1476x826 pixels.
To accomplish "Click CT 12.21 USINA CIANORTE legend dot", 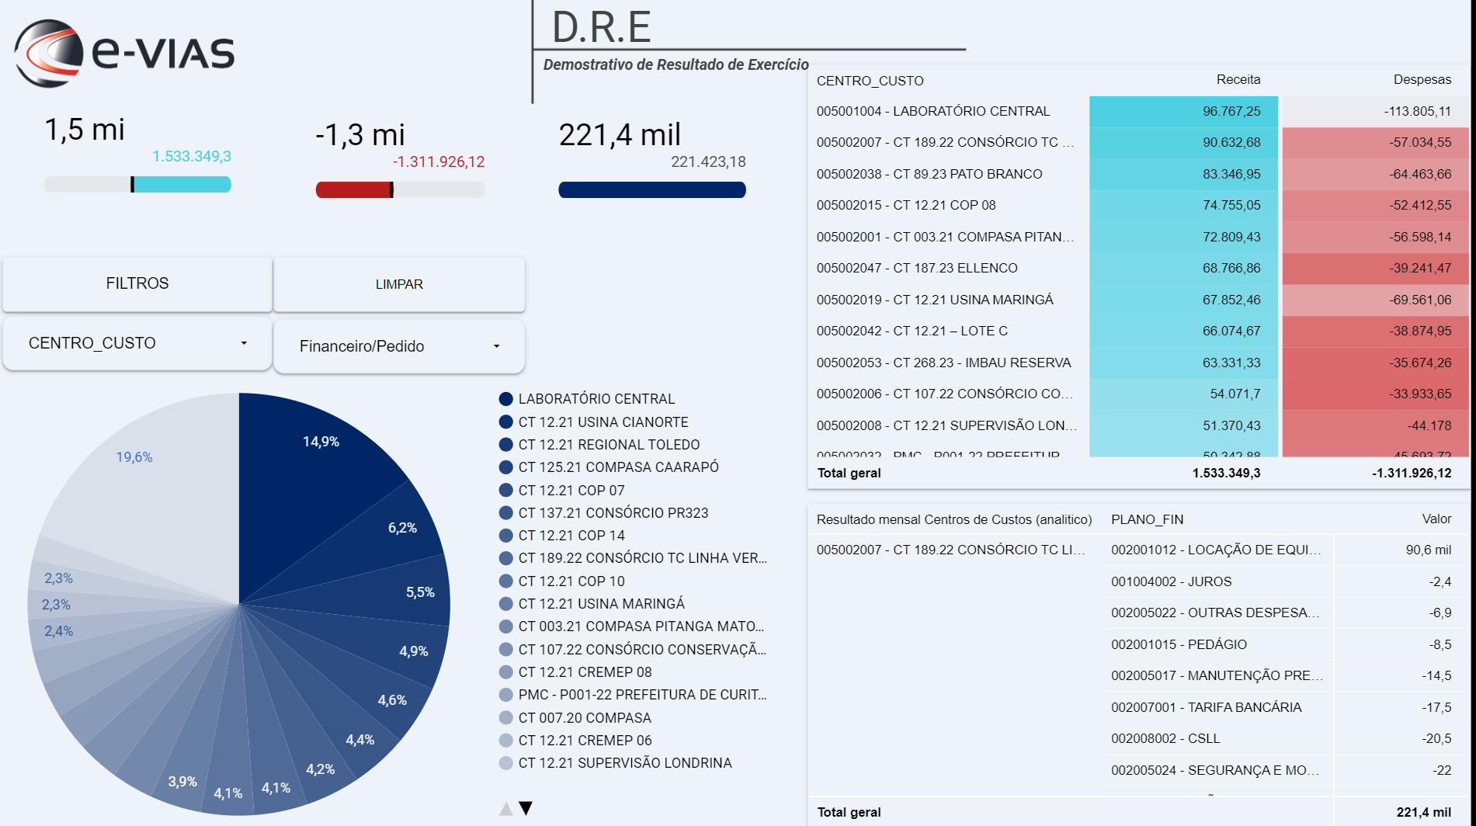I will (x=506, y=422).
